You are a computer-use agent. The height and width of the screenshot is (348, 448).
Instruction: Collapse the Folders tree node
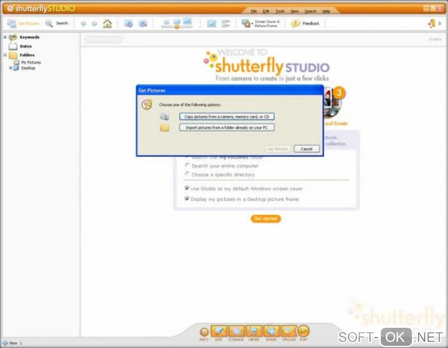pyautogui.click(x=5, y=55)
